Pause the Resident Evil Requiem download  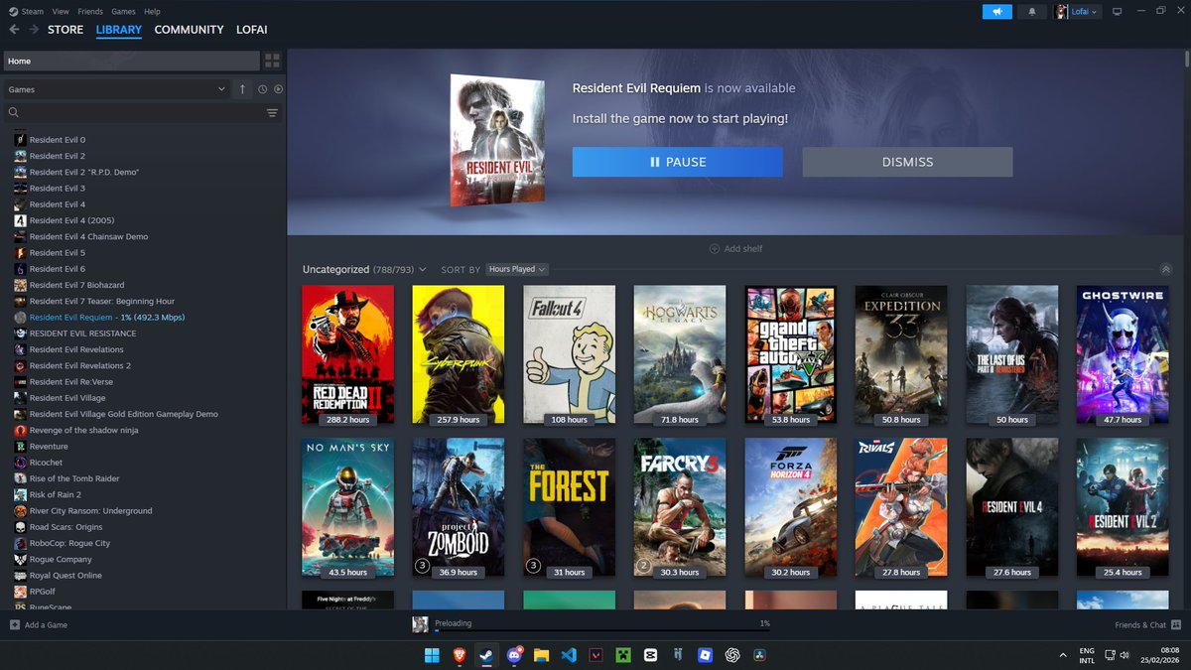(677, 162)
